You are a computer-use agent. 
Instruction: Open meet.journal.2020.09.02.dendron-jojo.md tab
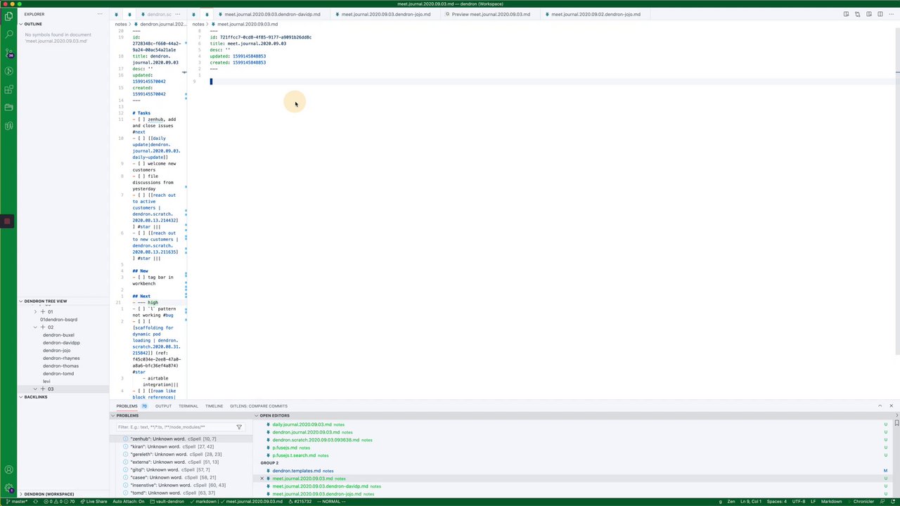(x=596, y=14)
